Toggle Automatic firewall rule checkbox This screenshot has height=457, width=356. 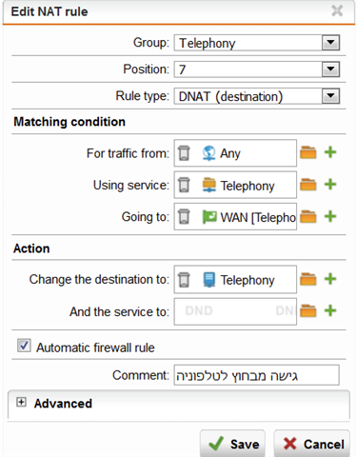[x=24, y=346]
